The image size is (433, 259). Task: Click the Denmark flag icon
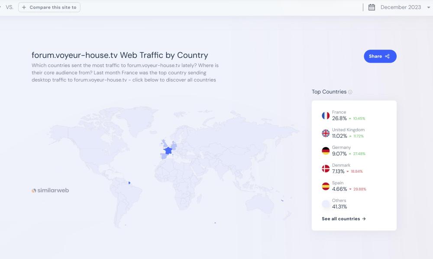(326, 169)
